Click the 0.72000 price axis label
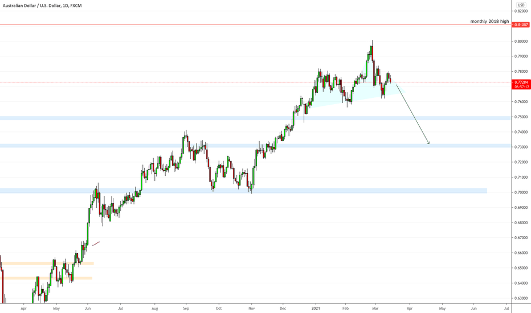The image size is (531, 313). [x=521, y=162]
